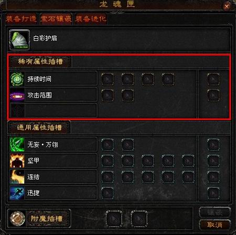Viewport: 236px width, 235px height.
Task: Click the greyed 镶嵌 inlay button
Action: tap(214, 212)
